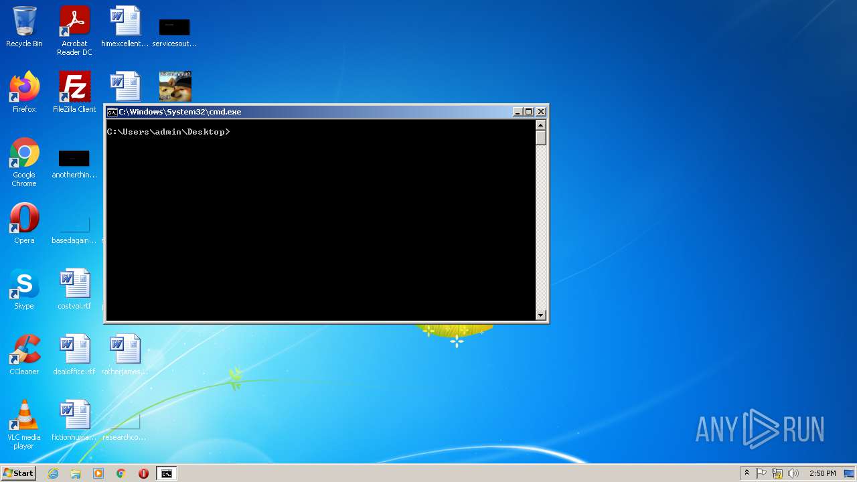This screenshot has height=482, width=857.
Task: Select the FileZilla Client shortcut
Action: point(74,92)
